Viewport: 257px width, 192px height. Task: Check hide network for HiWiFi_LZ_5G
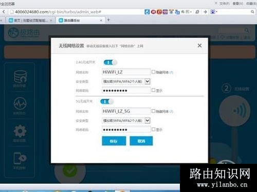(x=153, y=111)
